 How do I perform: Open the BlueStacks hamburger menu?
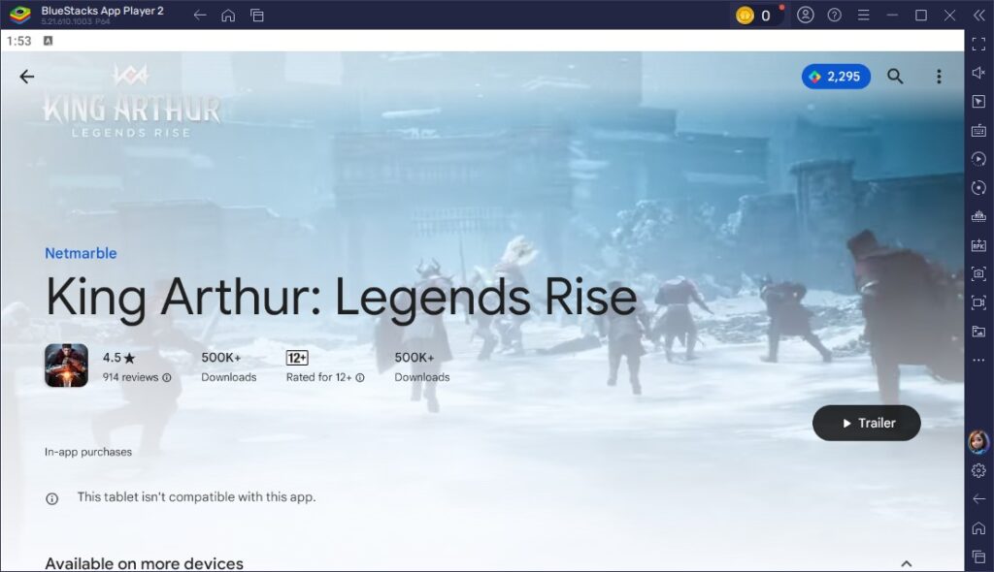[x=866, y=16]
